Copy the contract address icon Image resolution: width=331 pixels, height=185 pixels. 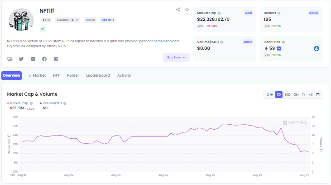(72, 20)
